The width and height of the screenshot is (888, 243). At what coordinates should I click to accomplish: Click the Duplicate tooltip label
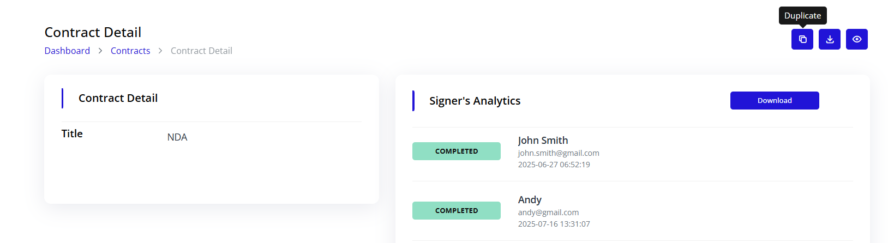pos(802,16)
